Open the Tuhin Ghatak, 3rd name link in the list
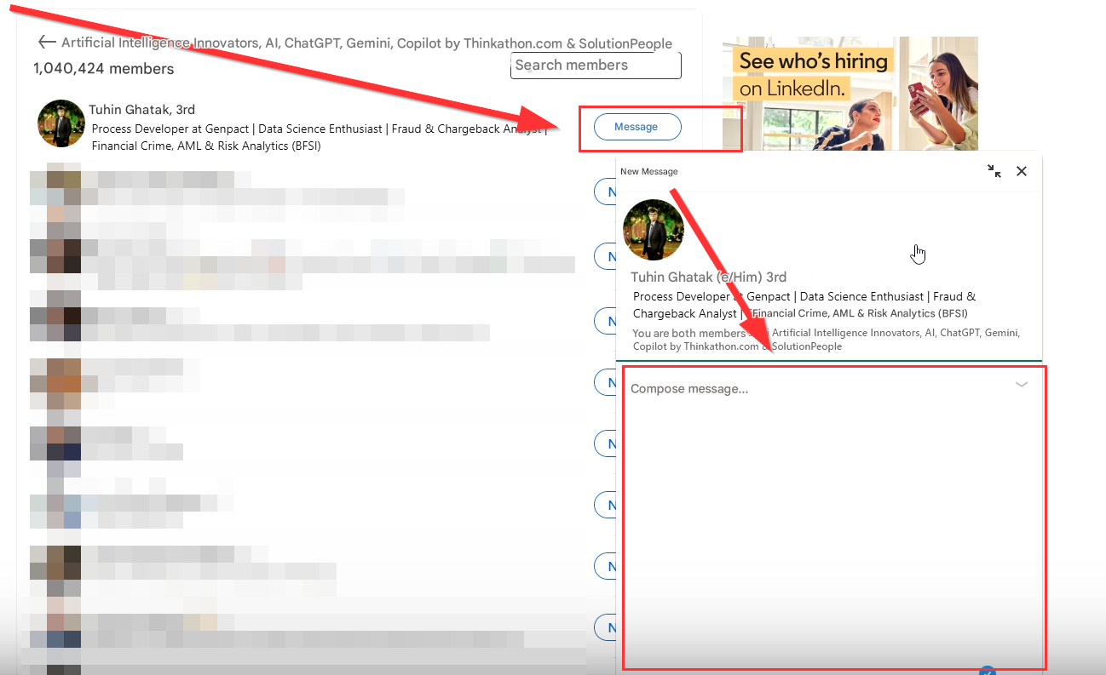Image resolution: width=1106 pixels, height=675 pixels. point(142,110)
